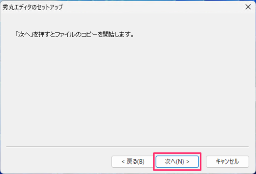Viewport: 256px width, 174px height.
Task: Proceed using the button outlined in pink
Action: point(177,162)
